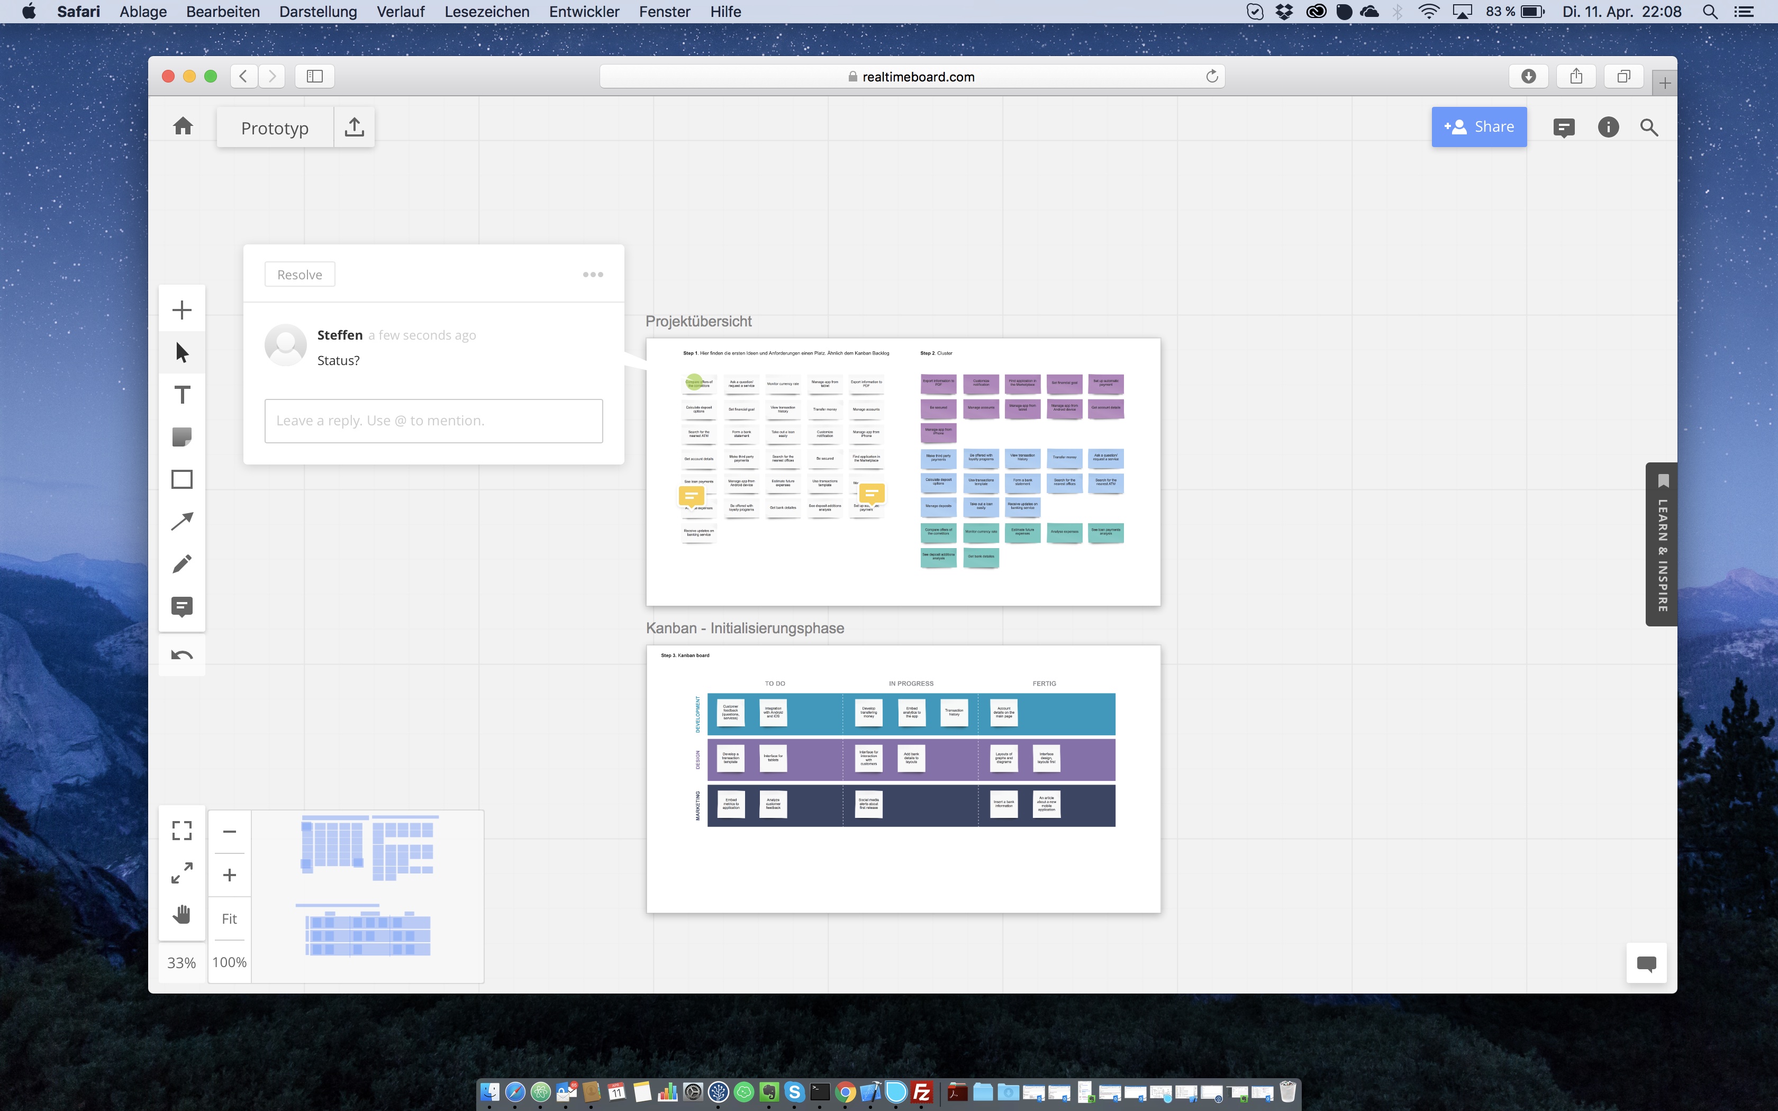Screen dimensions: 1778x1111
Task: Open the Lesezeichen menu
Action: pos(486,12)
